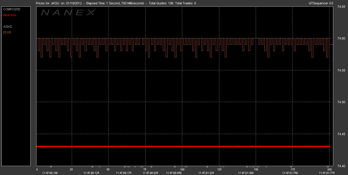Click the '11:47:01:750' timestamp label
This screenshot has height=175, width=348.
point(290,173)
